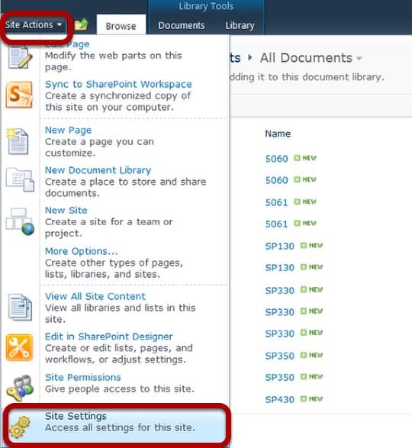Open the first 5061 document
The height and width of the screenshot is (448, 412).
(276, 202)
